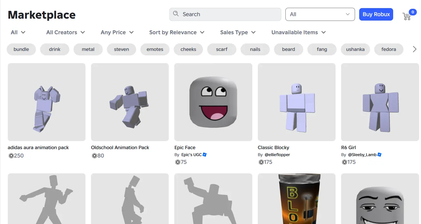Click the search magnifier icon
Image resolution: width=421 pixels, height=224 pixels.
pos(175,14)
